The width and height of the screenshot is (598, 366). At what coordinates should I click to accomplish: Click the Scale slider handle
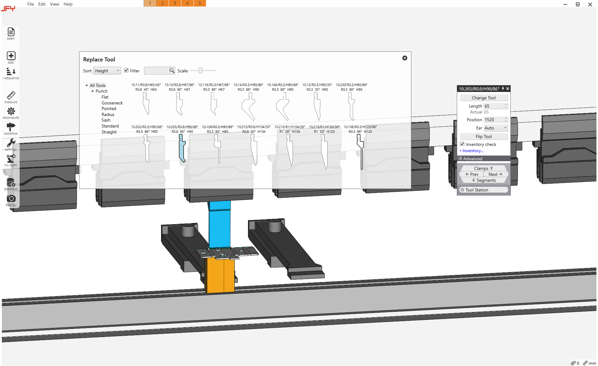pyautogui.click(x=200, y=71)
